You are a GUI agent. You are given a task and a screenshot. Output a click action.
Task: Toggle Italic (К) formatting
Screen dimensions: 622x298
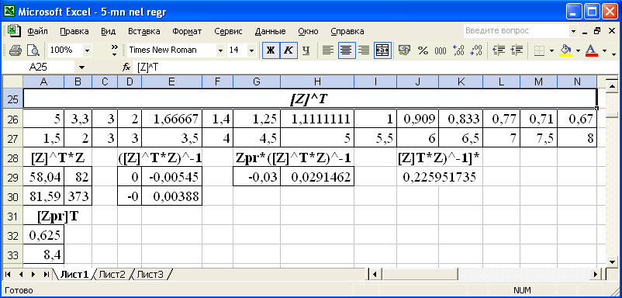point(289,50)
